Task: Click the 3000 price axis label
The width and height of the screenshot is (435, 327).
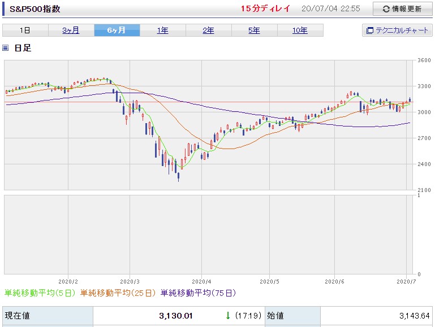Action: (424, 112)
